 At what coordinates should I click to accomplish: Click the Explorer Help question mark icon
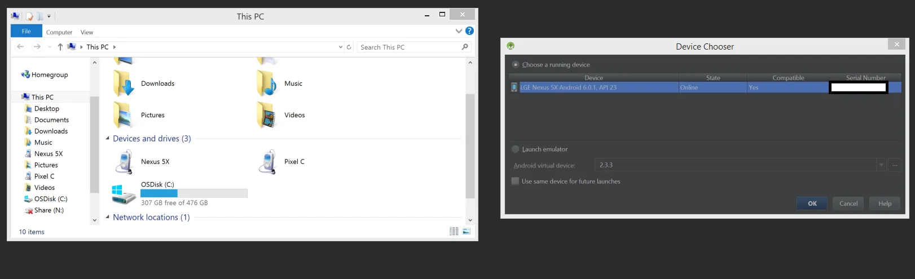pos(469,31)
